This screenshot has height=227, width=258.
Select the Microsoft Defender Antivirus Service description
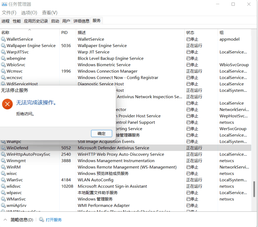(x=113, y=148)
